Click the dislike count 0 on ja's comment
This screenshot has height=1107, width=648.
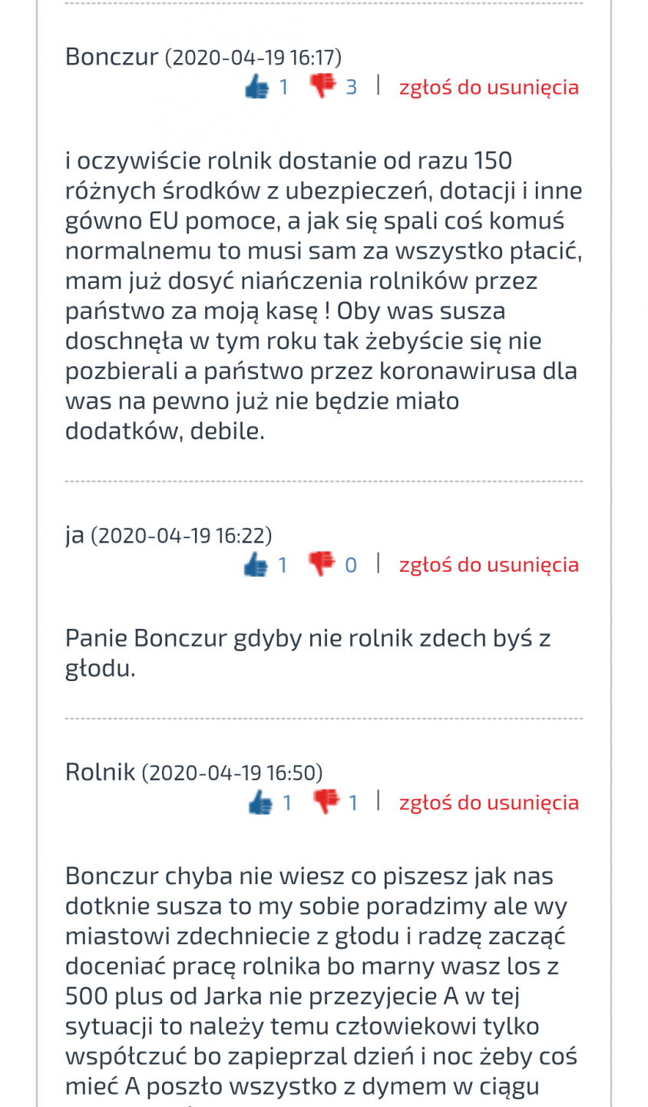[351, 565]
